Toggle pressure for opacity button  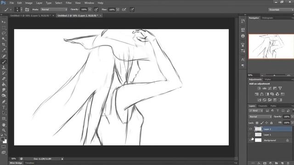point(96,10)
